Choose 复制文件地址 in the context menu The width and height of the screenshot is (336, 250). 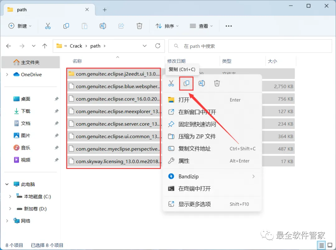pos(212,149)
